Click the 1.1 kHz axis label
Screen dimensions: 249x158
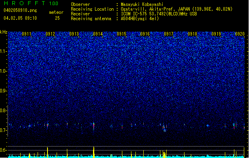point(4,51)
